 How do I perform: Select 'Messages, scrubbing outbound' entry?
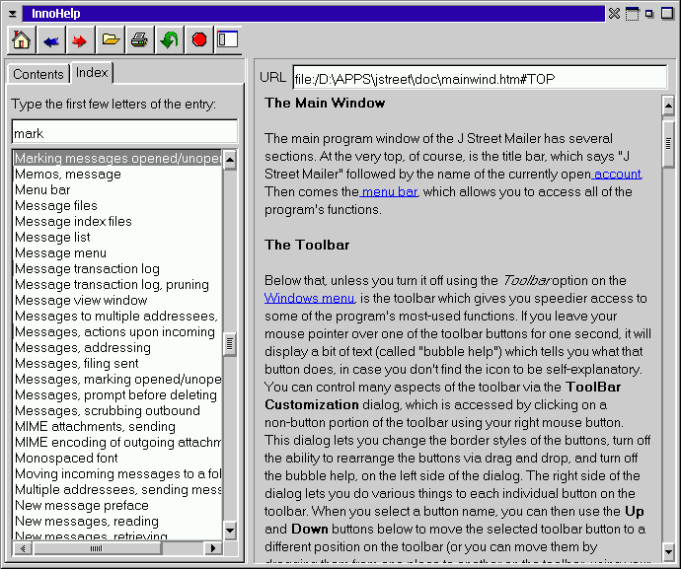click(117, 410)
